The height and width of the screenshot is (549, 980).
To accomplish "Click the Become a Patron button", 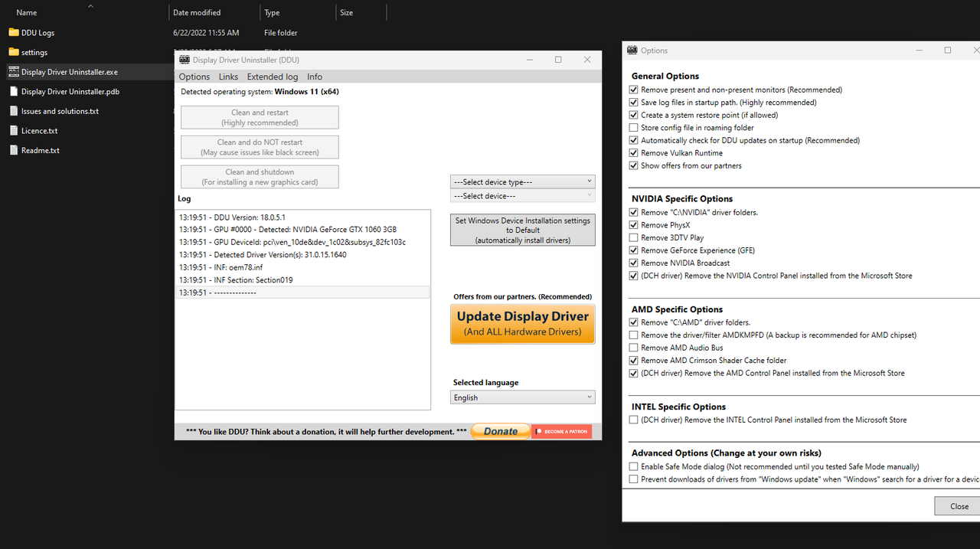I will pos(562,432).
